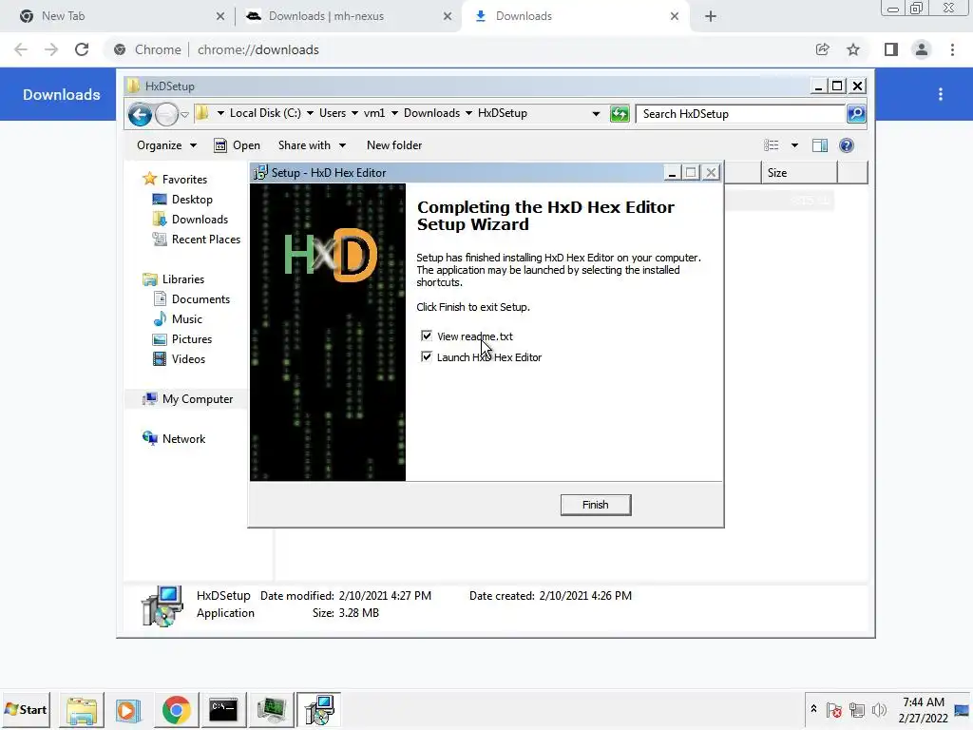Open command prompt from taskbar
The height and width of the screenshot is (730, 973).
pos(223,709)
